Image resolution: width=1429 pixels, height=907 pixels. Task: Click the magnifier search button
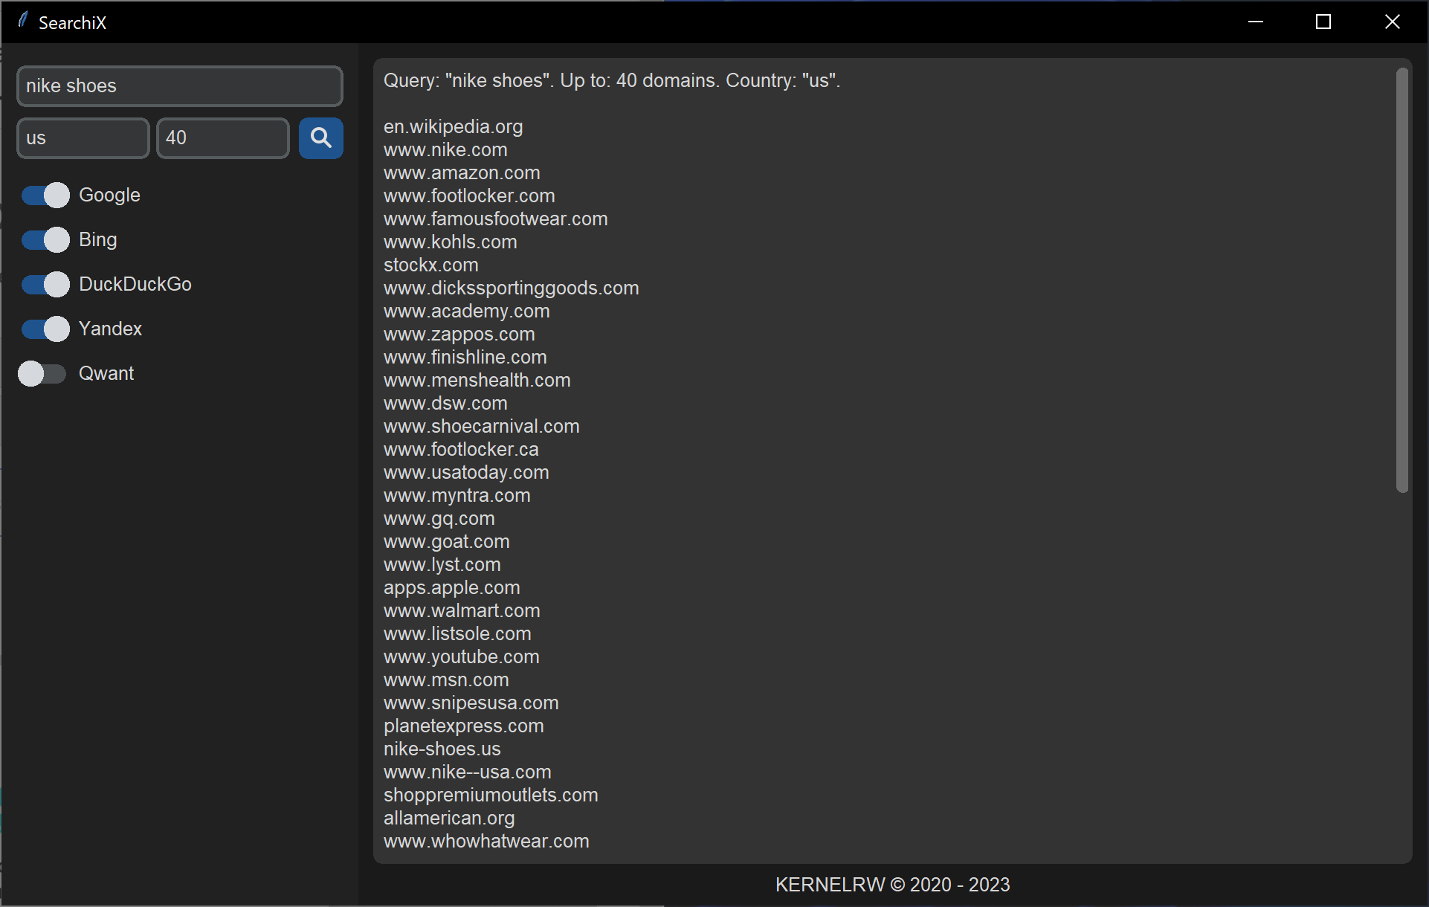pos(320,138)
